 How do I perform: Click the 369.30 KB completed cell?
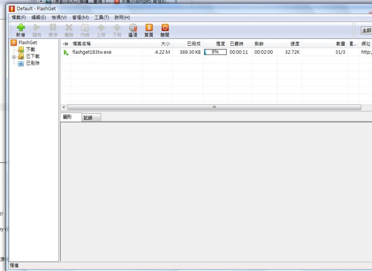pyautogui.click(x=190, y=52)
